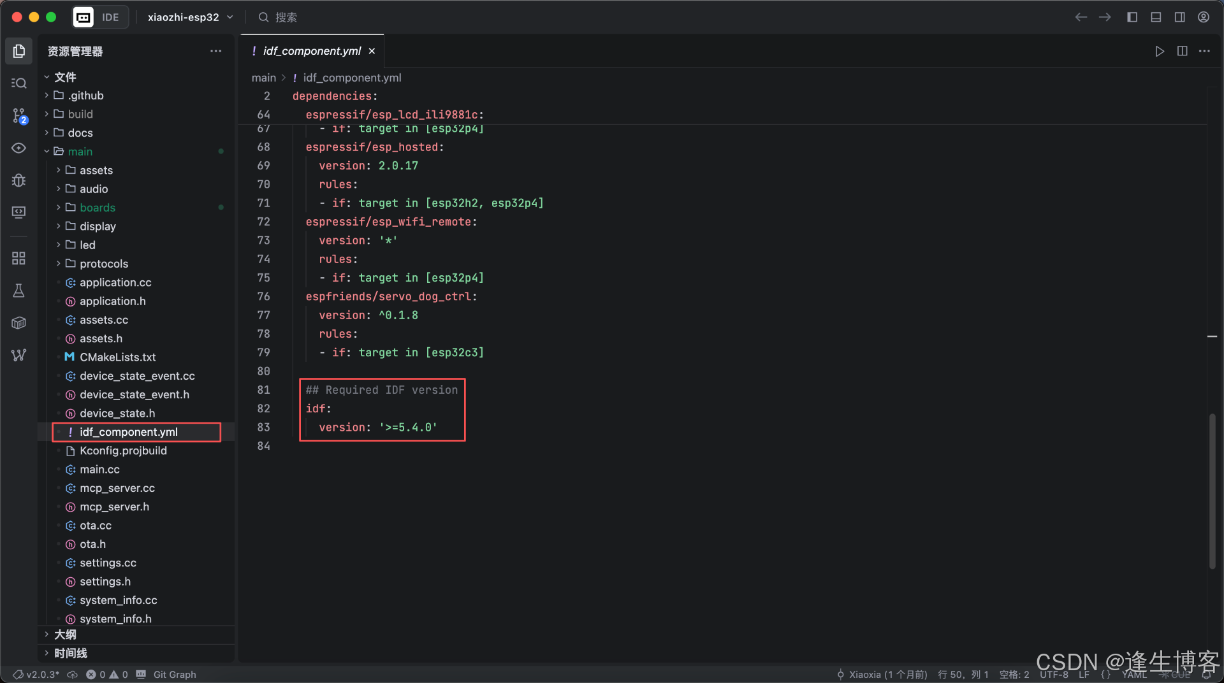Split the editor with split icon
This screenshot has width=1224, height=683.
click(1183, 51)
